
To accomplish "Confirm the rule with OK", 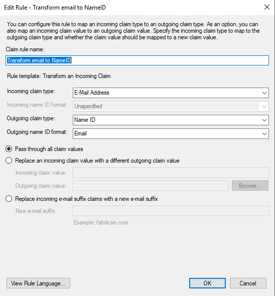I will click(207, 283).
